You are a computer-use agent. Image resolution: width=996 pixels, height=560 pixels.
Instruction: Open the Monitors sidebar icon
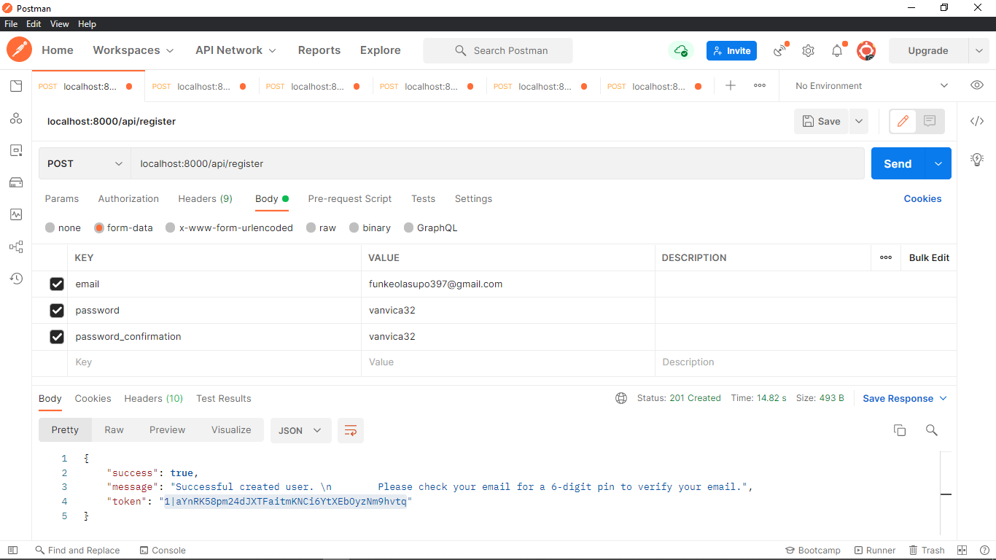(x=16, y=214)
